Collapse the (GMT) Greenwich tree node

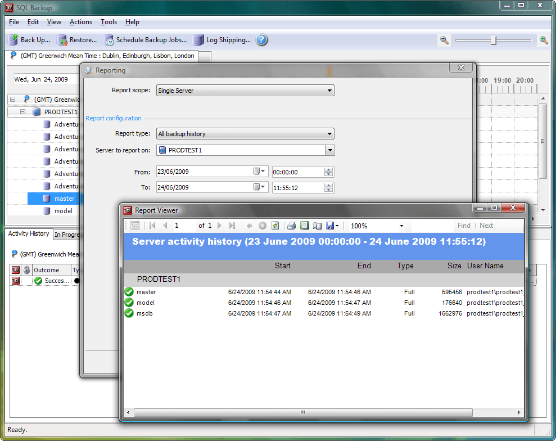tap(13, 100)
